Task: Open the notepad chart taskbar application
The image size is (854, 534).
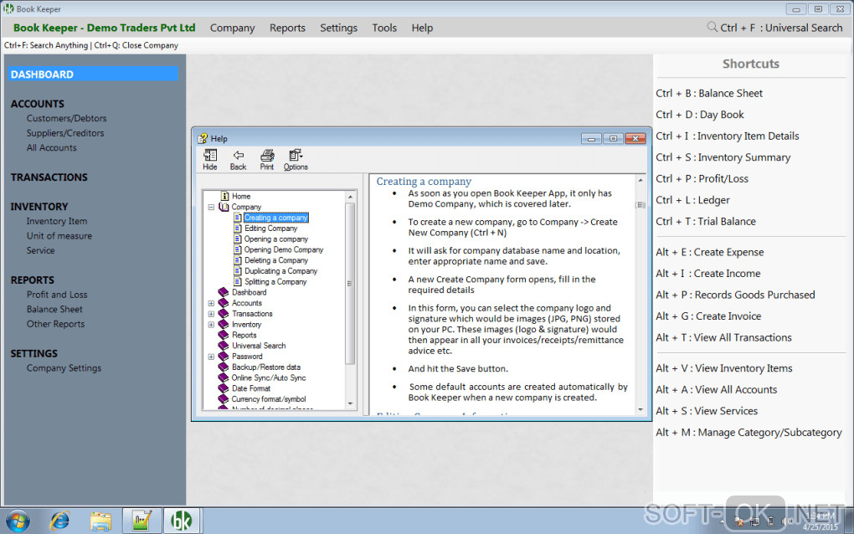Action: click(x=141, y=521)
